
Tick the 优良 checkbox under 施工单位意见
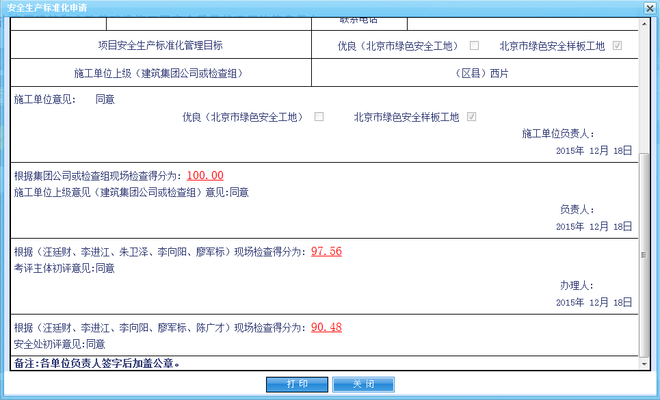point(319,117)
